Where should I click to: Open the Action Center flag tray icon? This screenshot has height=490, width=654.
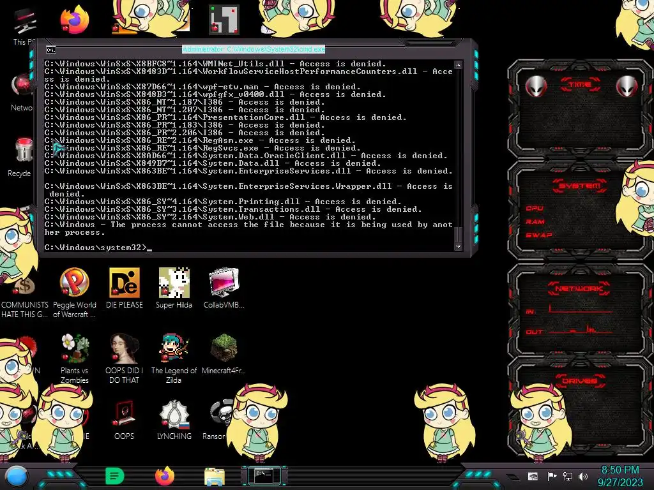(552, 476)
